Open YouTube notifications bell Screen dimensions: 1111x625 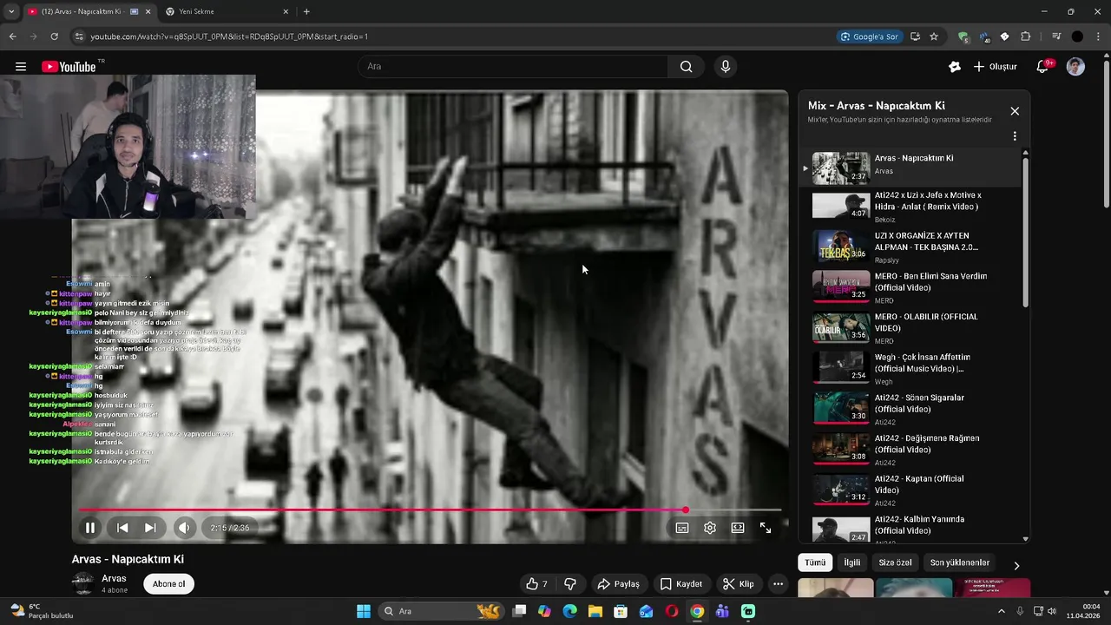pos(1043,67)
